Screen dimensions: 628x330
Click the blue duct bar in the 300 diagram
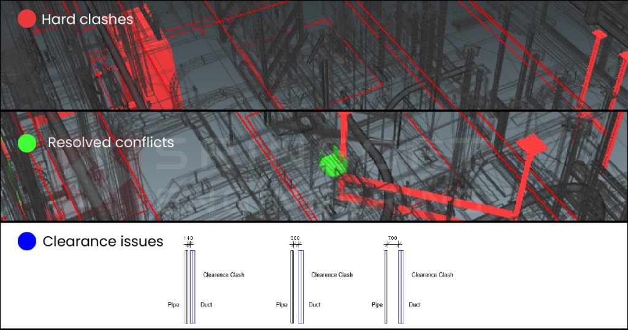(301, 286)
